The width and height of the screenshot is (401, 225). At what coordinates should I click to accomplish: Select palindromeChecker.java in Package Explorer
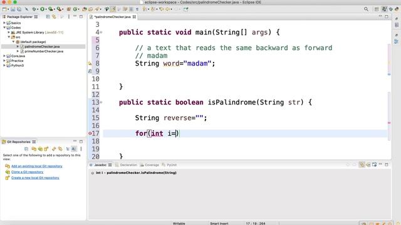pyautogui.click(x=42, y=46)
